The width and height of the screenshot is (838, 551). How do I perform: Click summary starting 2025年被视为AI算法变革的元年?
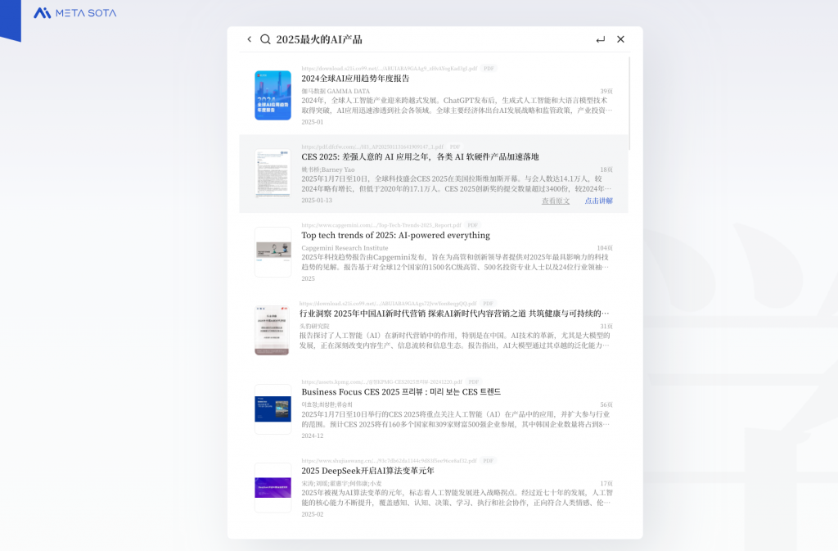(457, 498)
